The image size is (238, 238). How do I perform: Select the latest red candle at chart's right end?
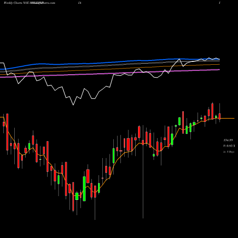point(219,116)
